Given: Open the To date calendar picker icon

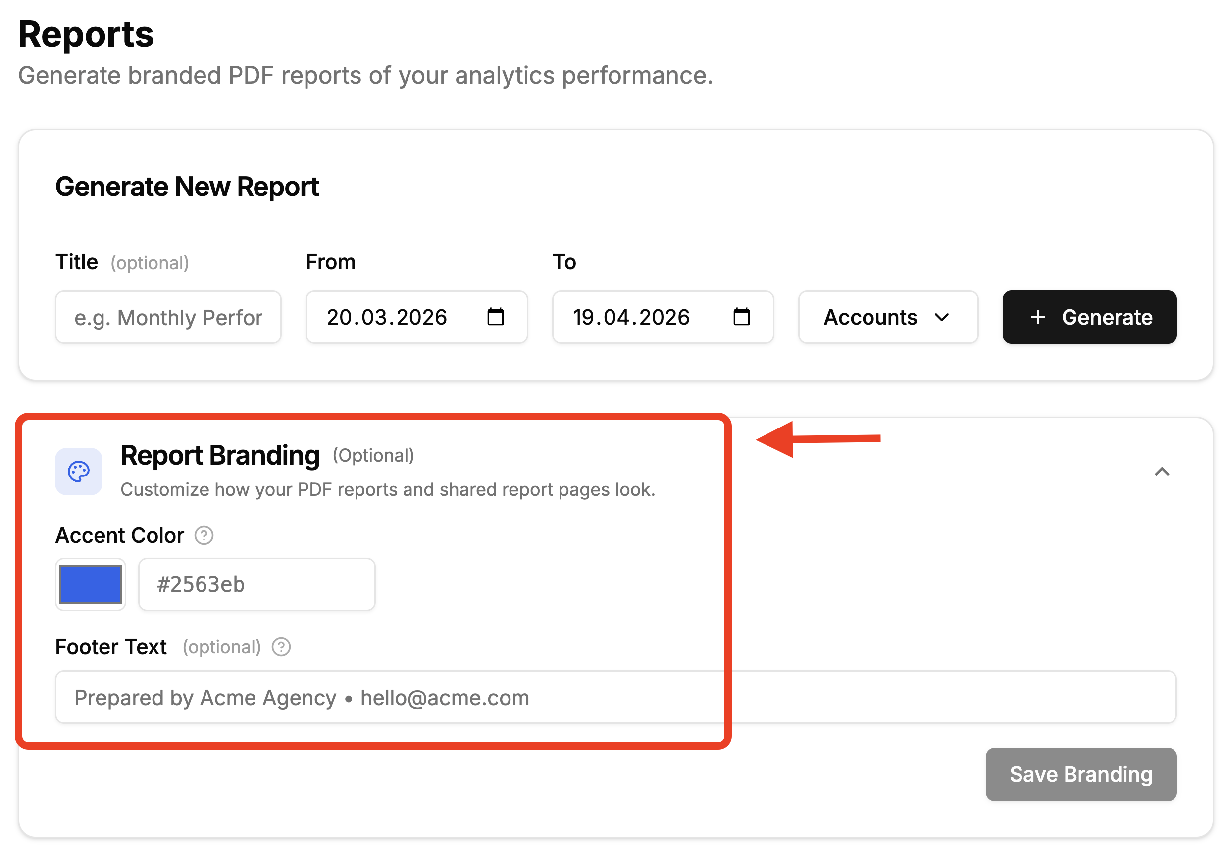Looking at the screenshot, I should tap(741, 317).
